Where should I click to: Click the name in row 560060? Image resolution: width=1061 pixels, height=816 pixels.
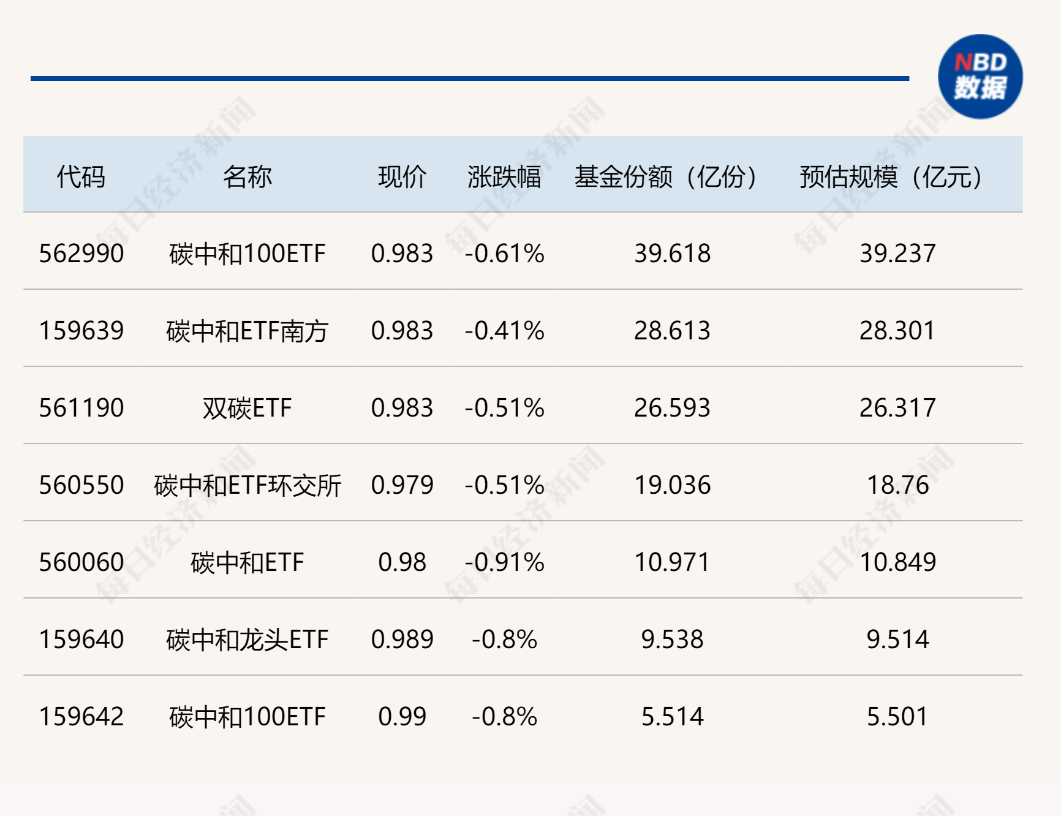247,562
